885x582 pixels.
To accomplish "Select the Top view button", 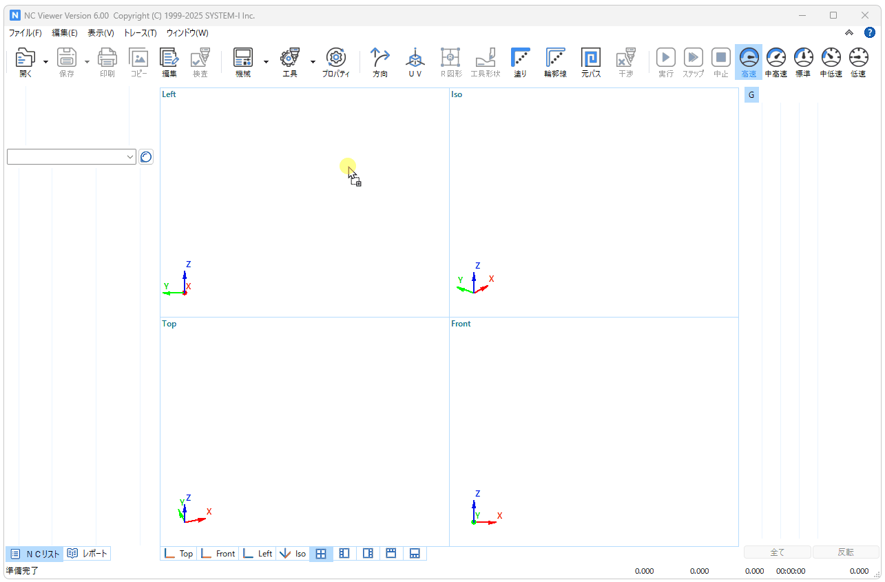I will click(x=178, y=554).
